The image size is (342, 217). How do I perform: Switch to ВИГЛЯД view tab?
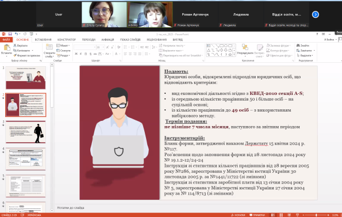178,40
